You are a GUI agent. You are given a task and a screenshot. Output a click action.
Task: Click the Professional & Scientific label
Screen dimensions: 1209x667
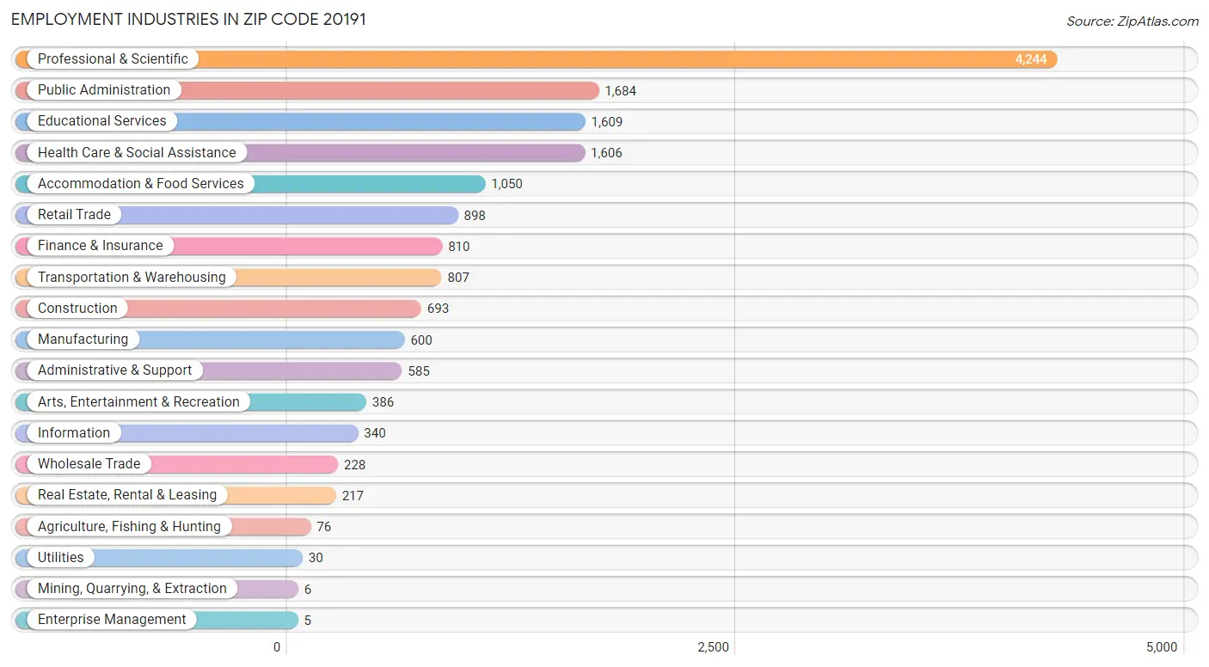(113, 59)
